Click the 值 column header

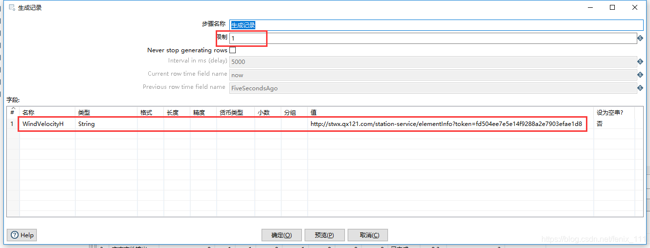click(x=450, y=112)
